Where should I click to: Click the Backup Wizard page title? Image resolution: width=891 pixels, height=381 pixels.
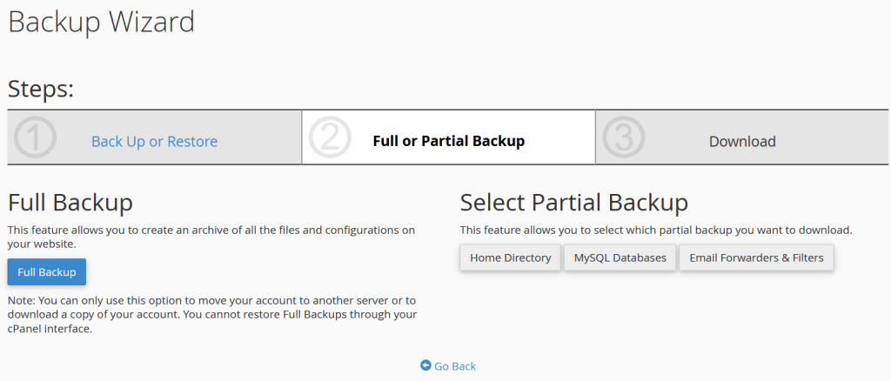coord(101,22)
